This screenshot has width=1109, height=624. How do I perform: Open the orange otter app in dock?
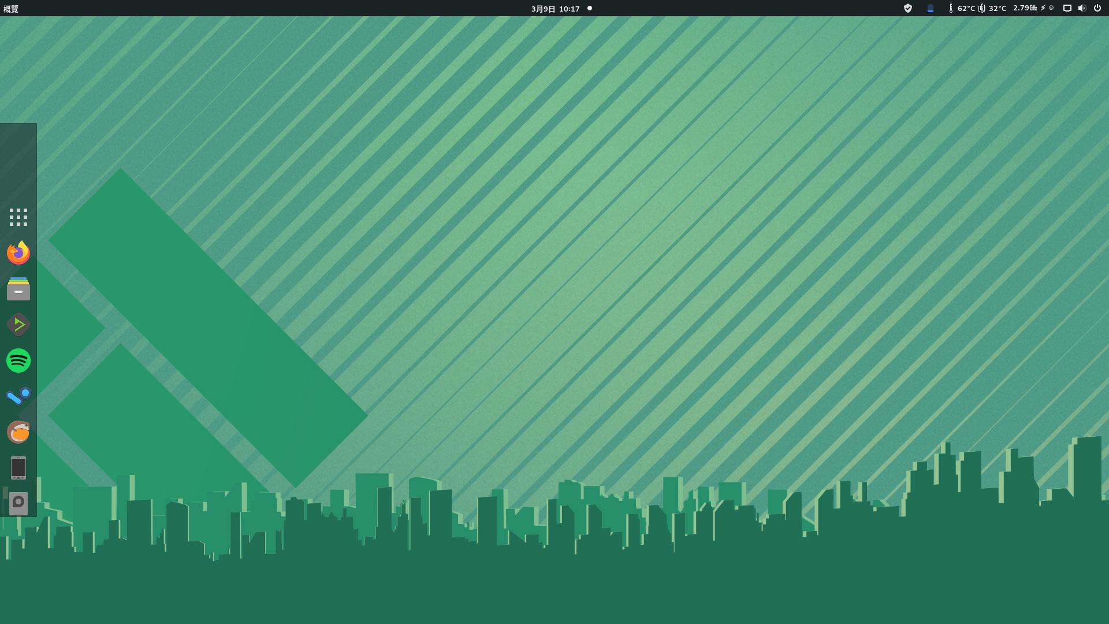18,432
